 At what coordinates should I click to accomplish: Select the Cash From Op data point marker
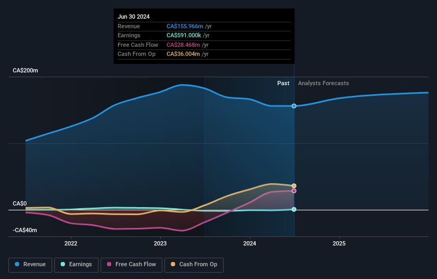294,186
